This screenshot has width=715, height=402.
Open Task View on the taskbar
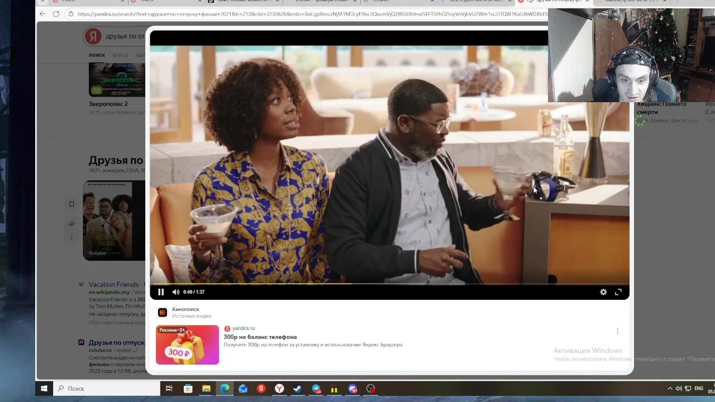(169, 389)
